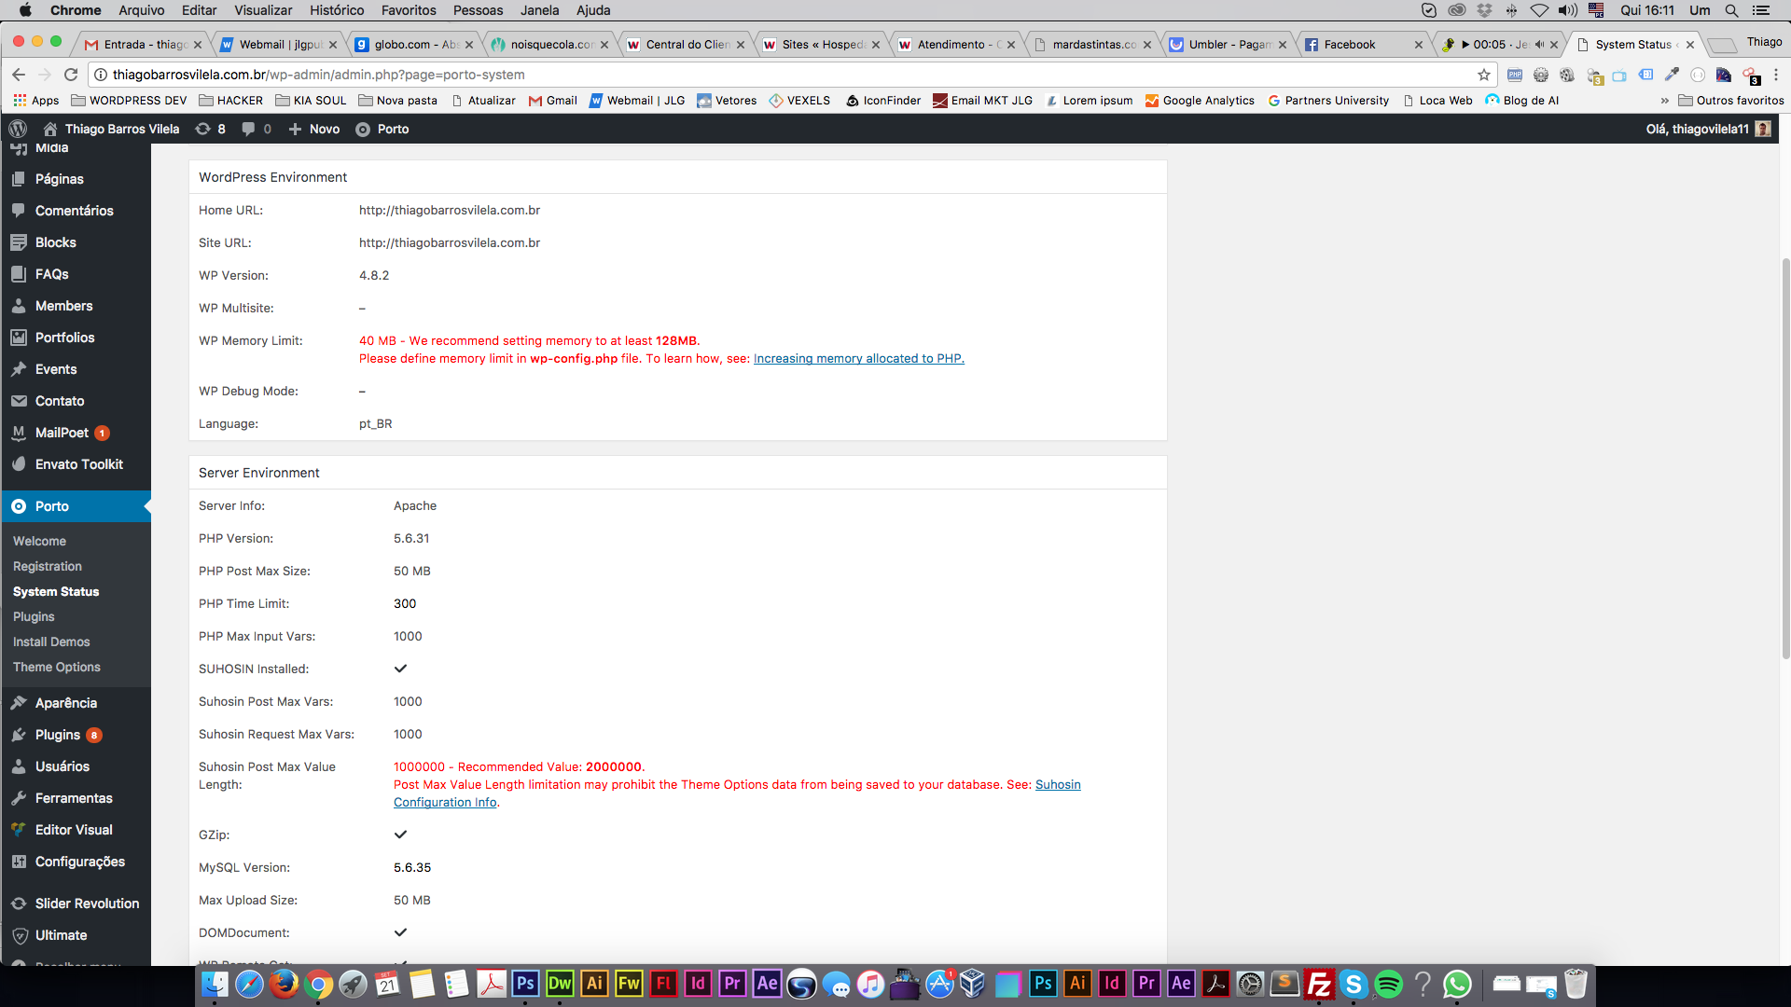Open the WORDPRESS DEV bookmarks folder

(x=130, y=101)
